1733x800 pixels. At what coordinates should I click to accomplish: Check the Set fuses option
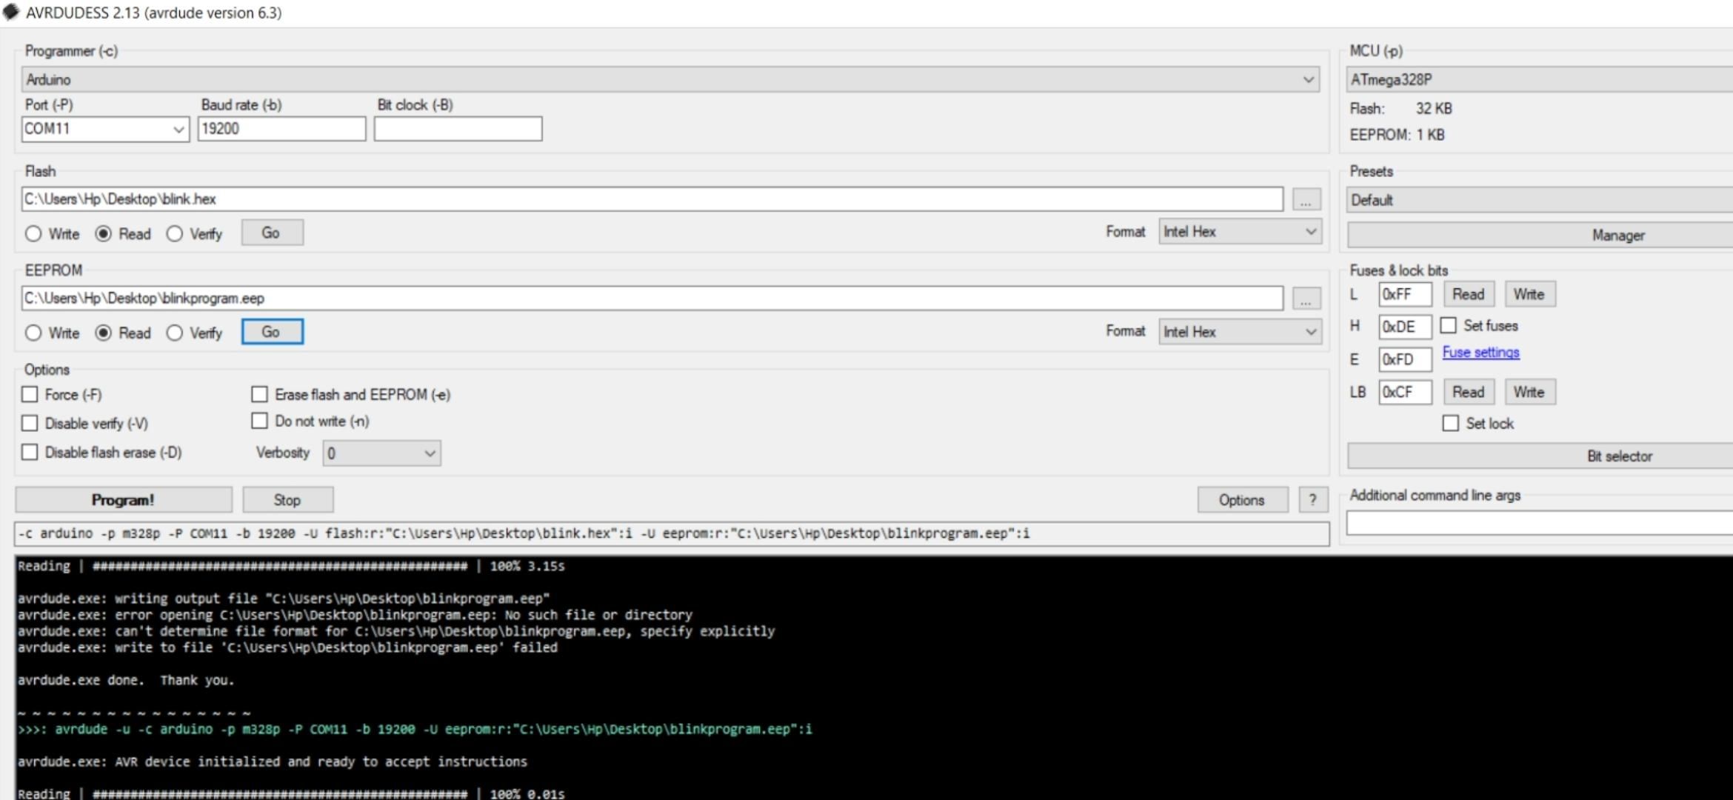click(1449, 325)
